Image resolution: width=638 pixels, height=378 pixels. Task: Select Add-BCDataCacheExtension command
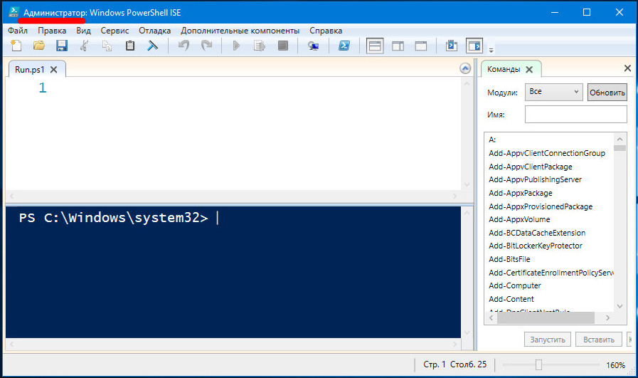[x=537, y=233]
